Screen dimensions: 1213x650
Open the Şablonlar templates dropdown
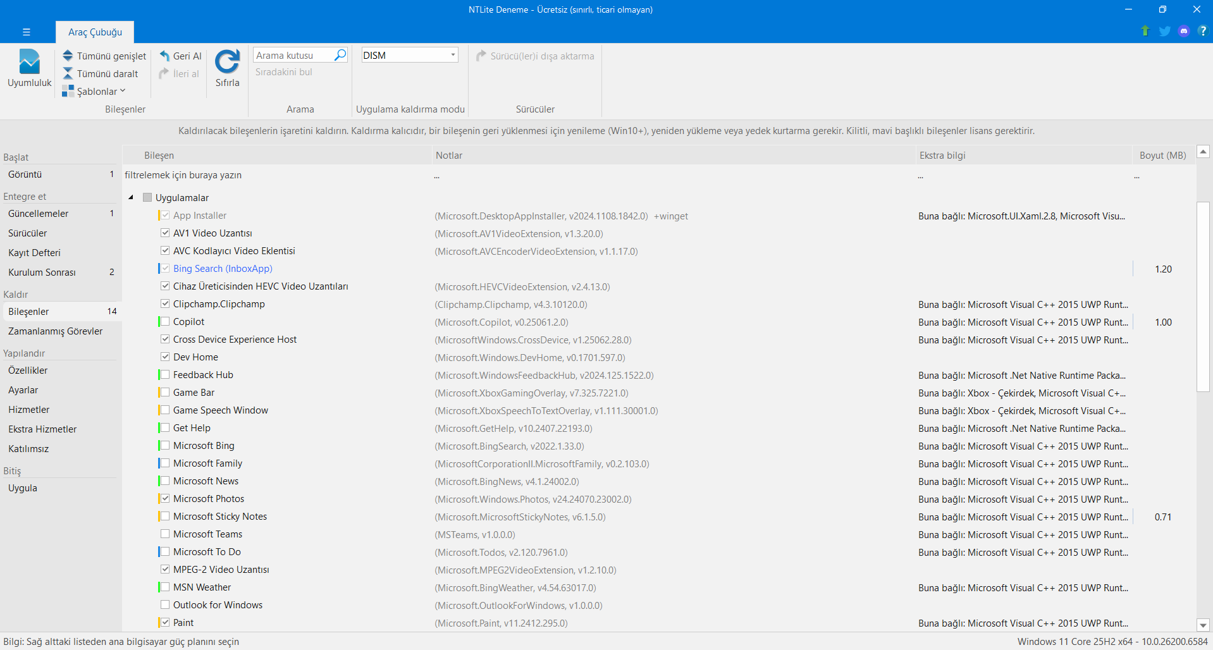pyautogui.click(x=94, y=91)
